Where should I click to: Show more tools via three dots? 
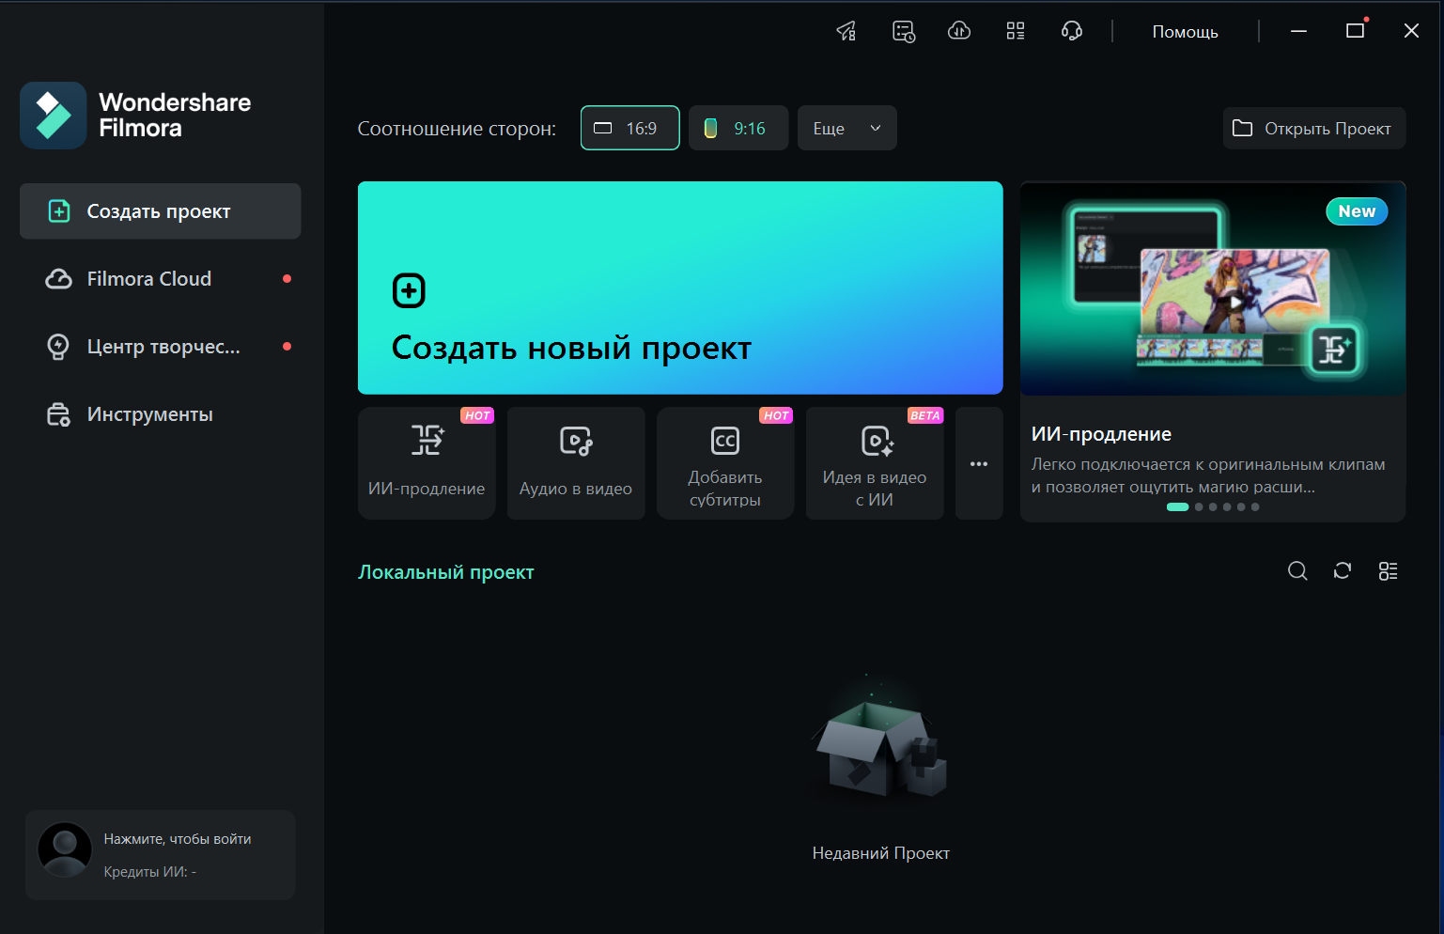tap(979, 463)
